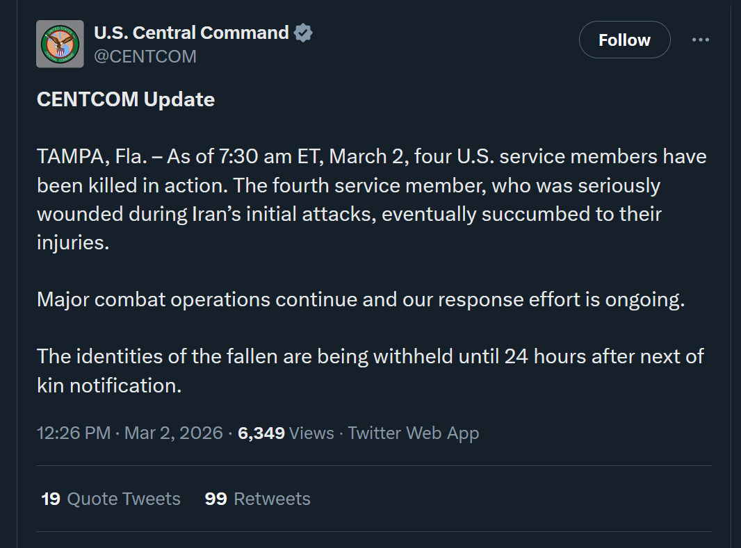Click the @CENTCOM handle

point(145,56)
